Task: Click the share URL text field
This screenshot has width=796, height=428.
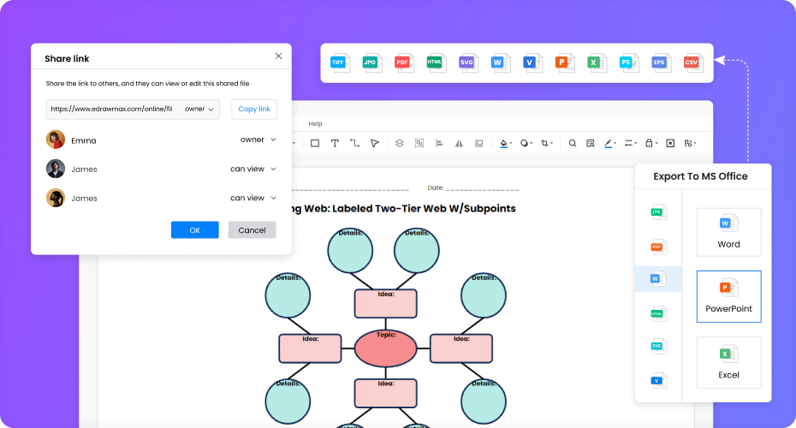Action: 112,110
